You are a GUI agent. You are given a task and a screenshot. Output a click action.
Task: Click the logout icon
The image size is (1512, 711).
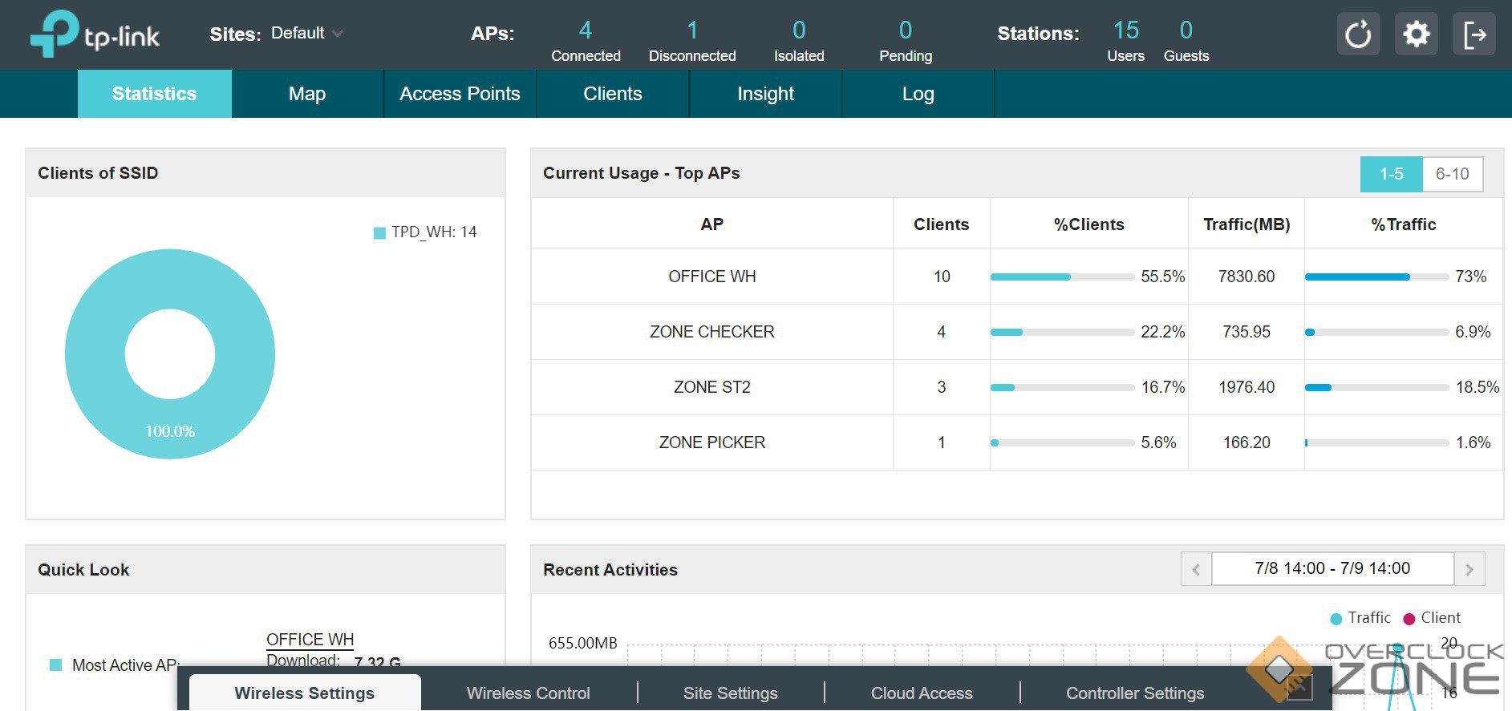(1473, 34)
